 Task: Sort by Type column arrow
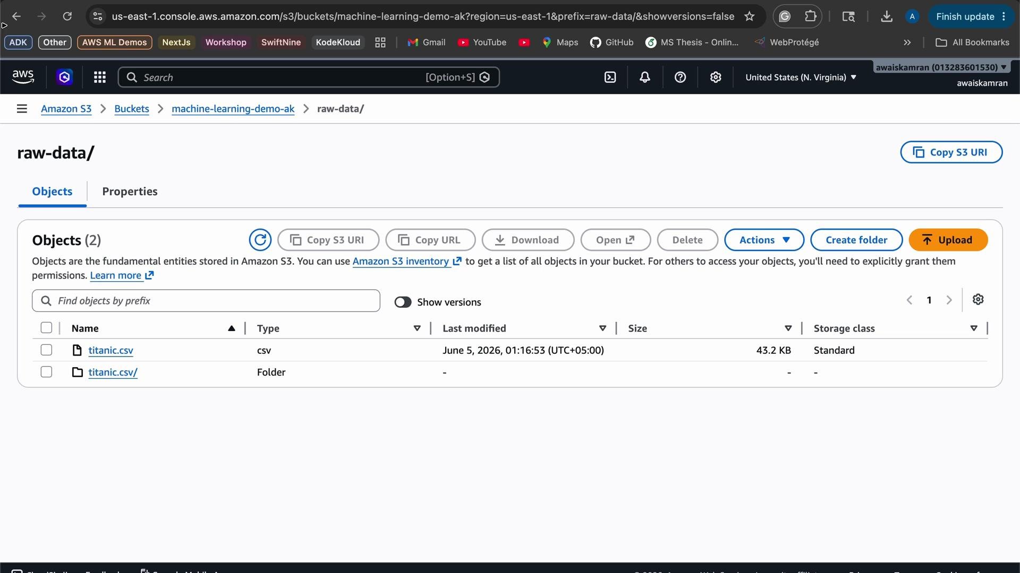pos(417,328)
